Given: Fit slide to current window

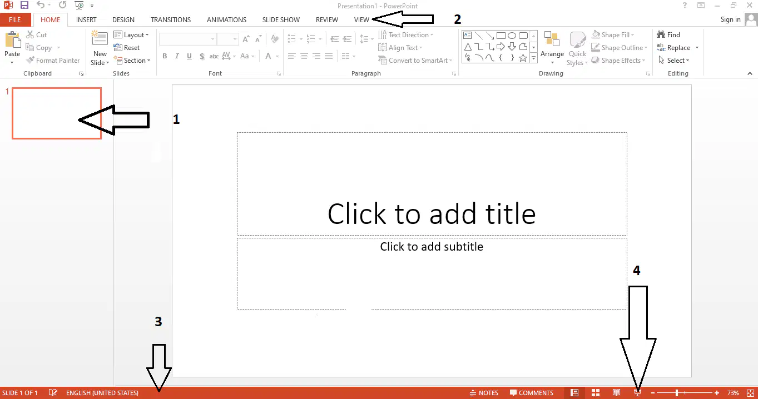Looking at the screenshot, I should [x=750, y=393].
